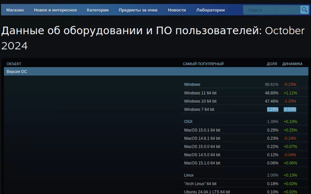This screenshot has width=311, height=194.
Task: Click the 47.46% share value
Action: (x=272, y=101)
